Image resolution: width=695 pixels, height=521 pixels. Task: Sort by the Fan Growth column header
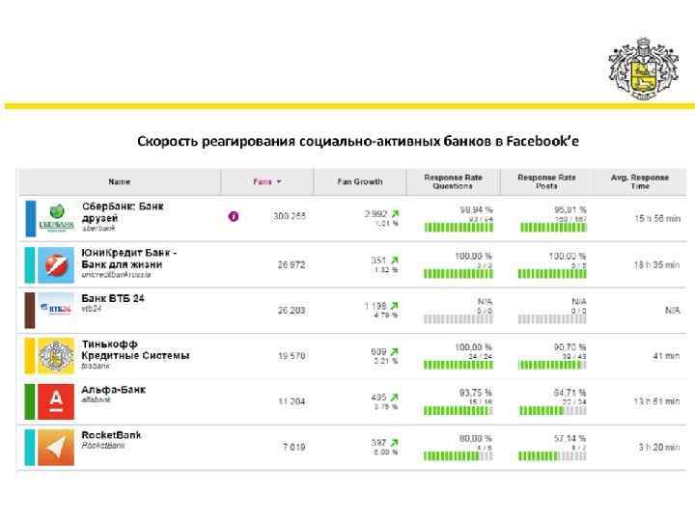[x=359, y=181]
